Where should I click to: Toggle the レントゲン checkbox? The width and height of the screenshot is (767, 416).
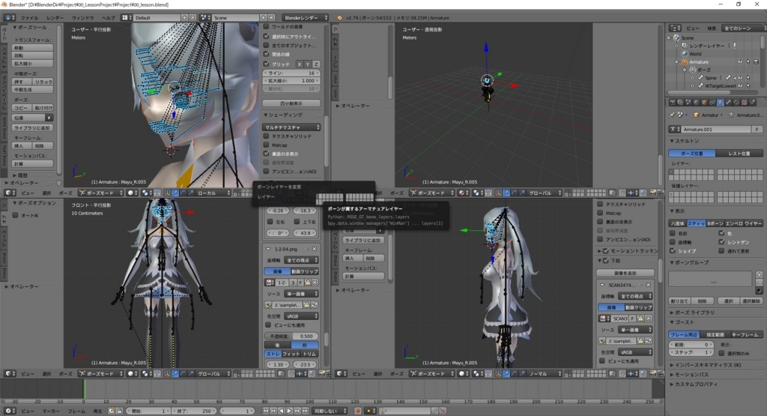pos(721,242)
